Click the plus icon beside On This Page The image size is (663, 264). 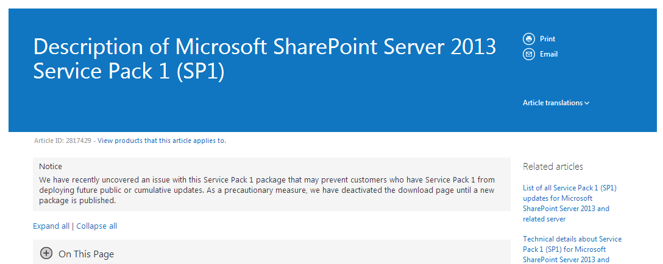click(x=46, y=254)
